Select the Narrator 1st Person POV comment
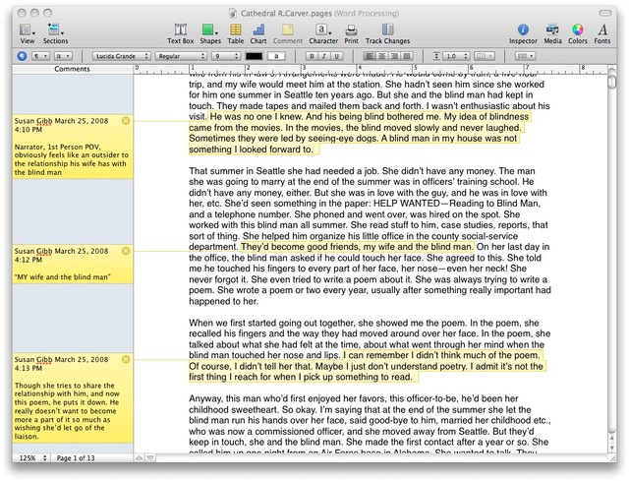The height and width of the screenshot is (481, 629). click(x=73, y=147)
